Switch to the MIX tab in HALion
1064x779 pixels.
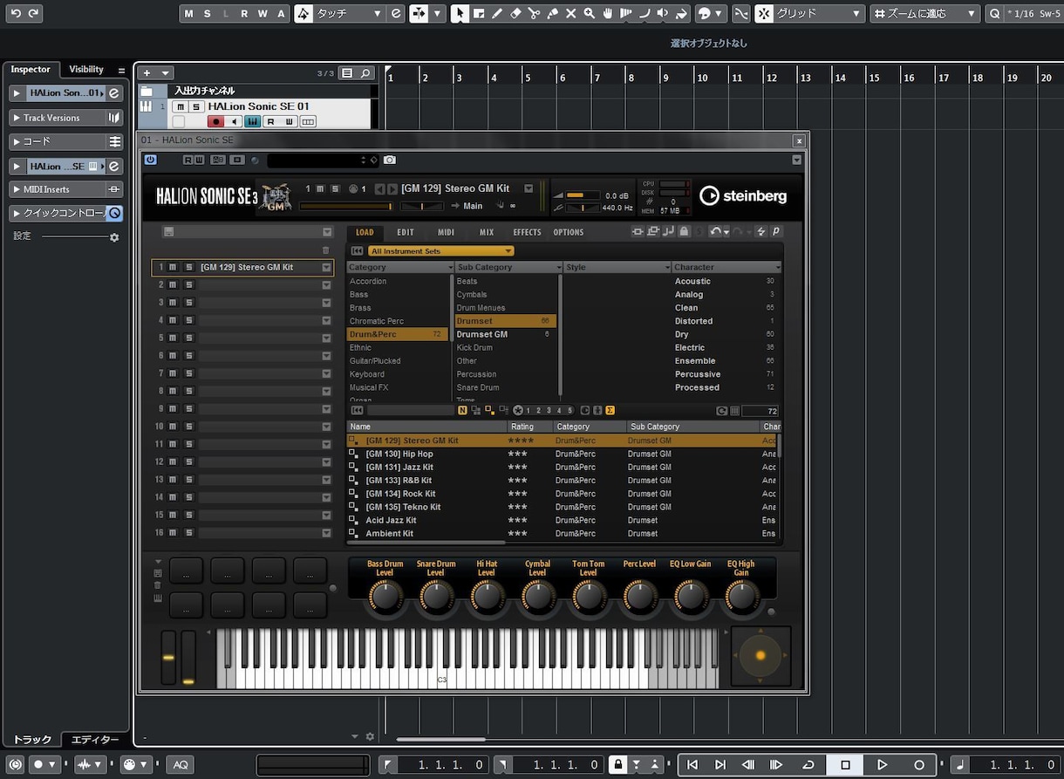point(487,232)
